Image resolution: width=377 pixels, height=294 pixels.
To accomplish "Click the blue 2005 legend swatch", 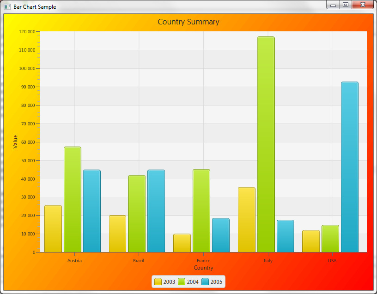I will [205, 282].
